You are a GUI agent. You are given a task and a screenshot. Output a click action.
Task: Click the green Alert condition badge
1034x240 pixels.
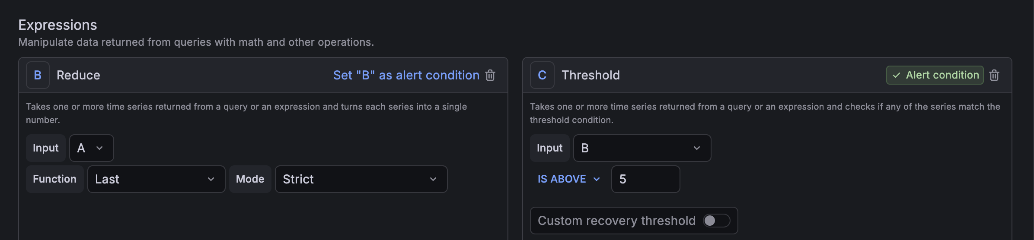pyautogui.click(x=935, y=75)
